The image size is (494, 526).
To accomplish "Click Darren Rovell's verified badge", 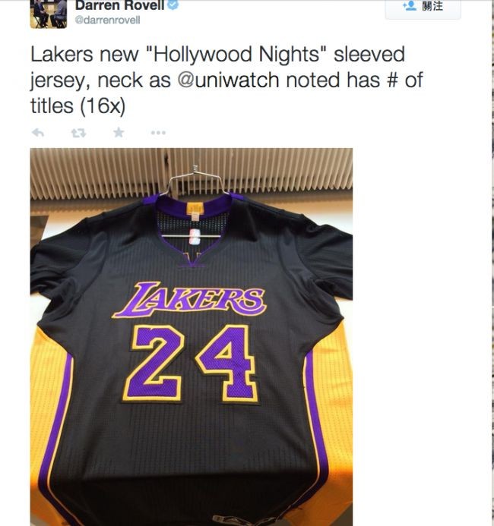I will [173, 5].
